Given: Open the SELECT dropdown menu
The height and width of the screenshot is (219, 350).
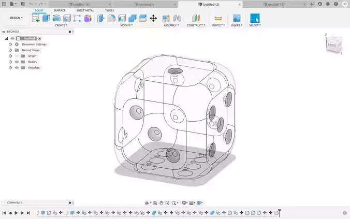Looking at the screenshot, I should (x=255, y=25).
